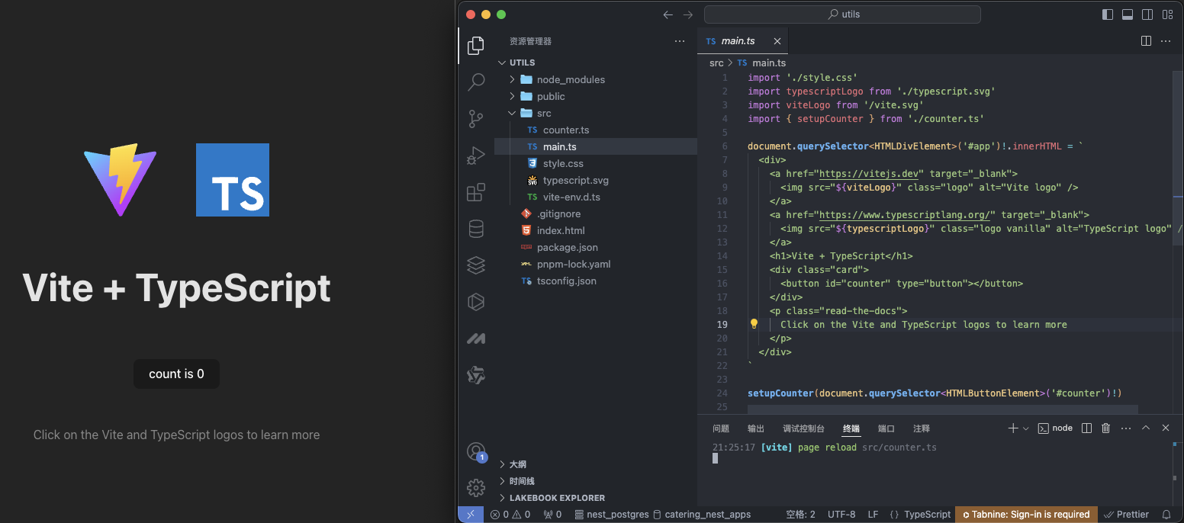Screen dimensions: 1184x523
Task: Open the play-in-hexagon activity bar icon
Action: pyautogui.click(x=476, y=302)
